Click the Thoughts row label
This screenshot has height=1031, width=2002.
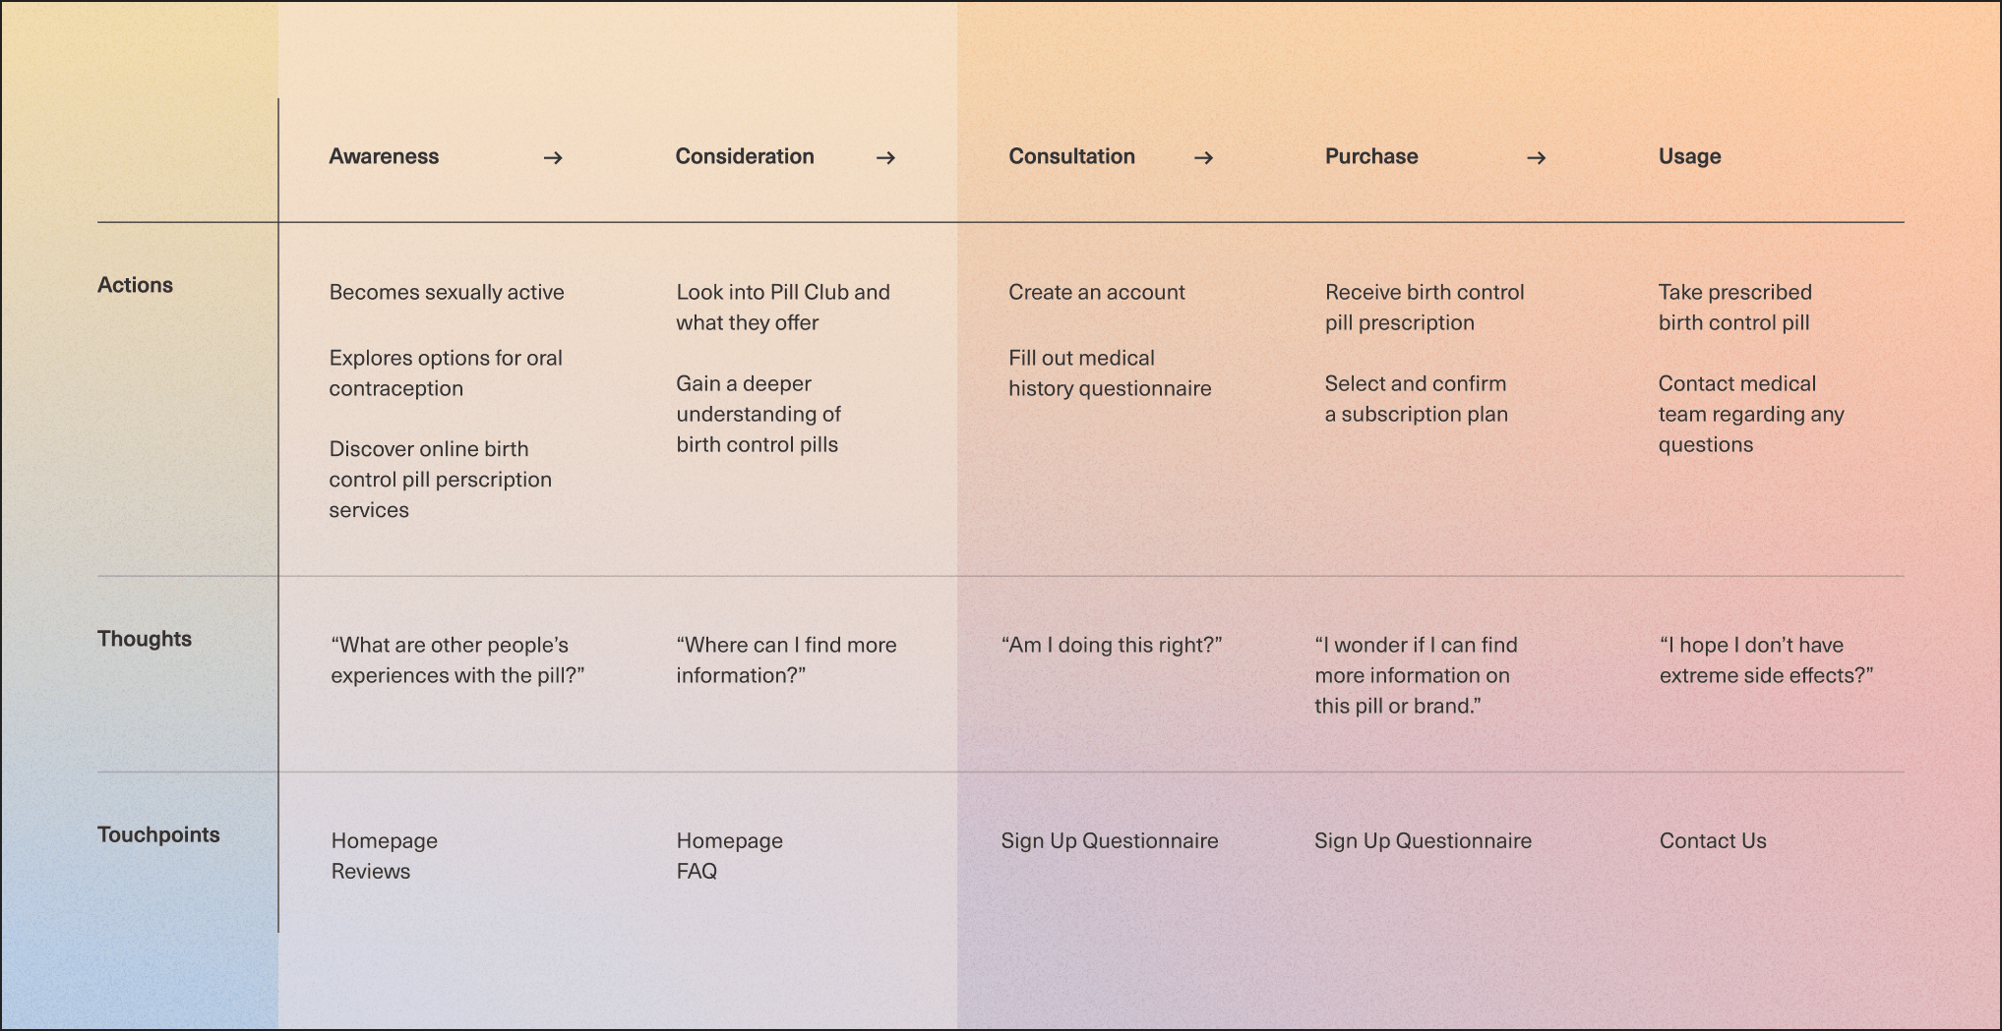point(145,639)
